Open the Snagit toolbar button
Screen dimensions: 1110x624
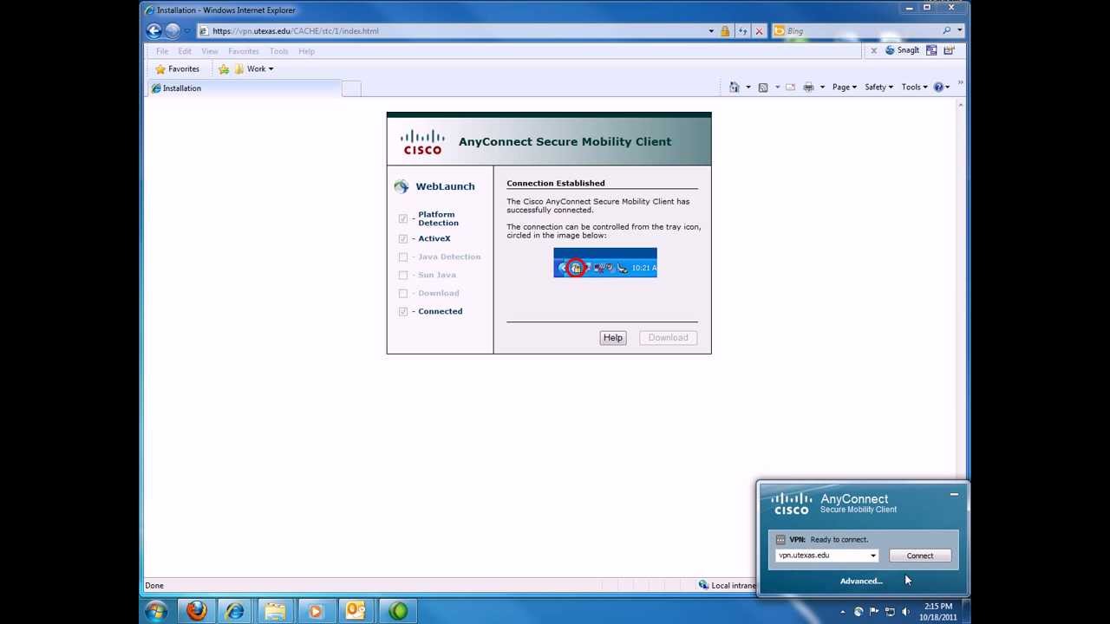point(902,50)
